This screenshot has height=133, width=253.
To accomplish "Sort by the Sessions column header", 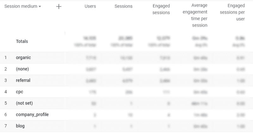I will (123, 6).
